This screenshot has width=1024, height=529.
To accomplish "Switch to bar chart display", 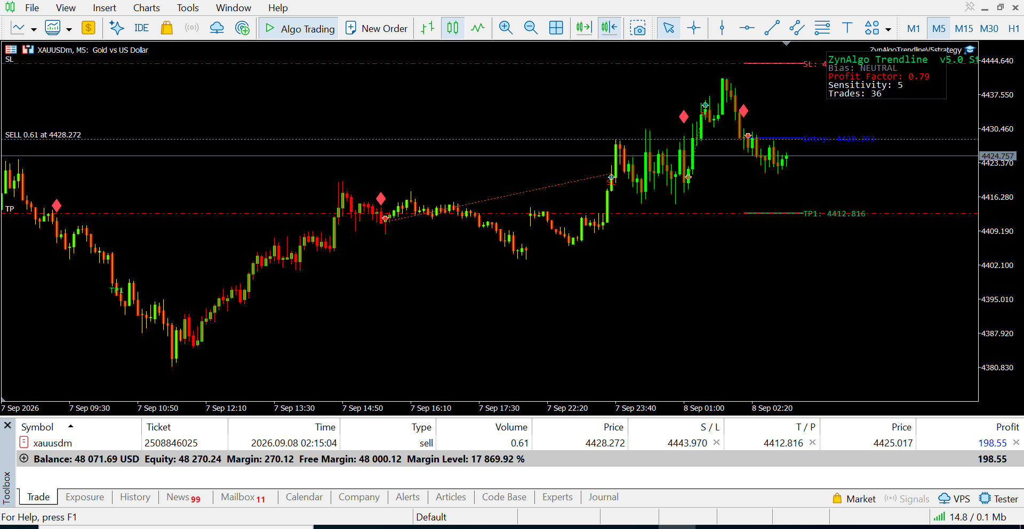I will [428, 28].
